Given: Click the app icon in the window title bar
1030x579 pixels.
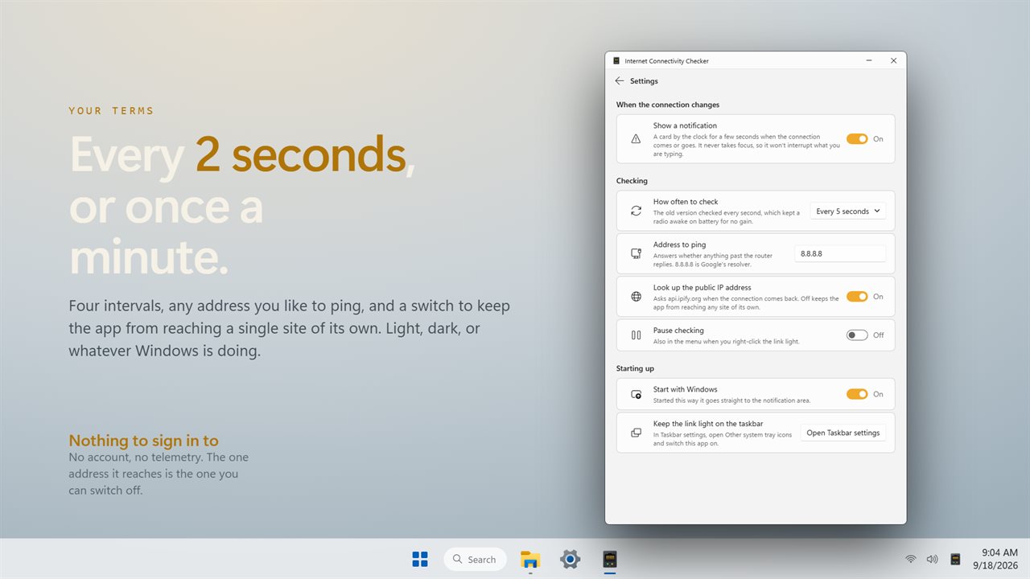Looking at the screenshot, I should tap(616, 61).
